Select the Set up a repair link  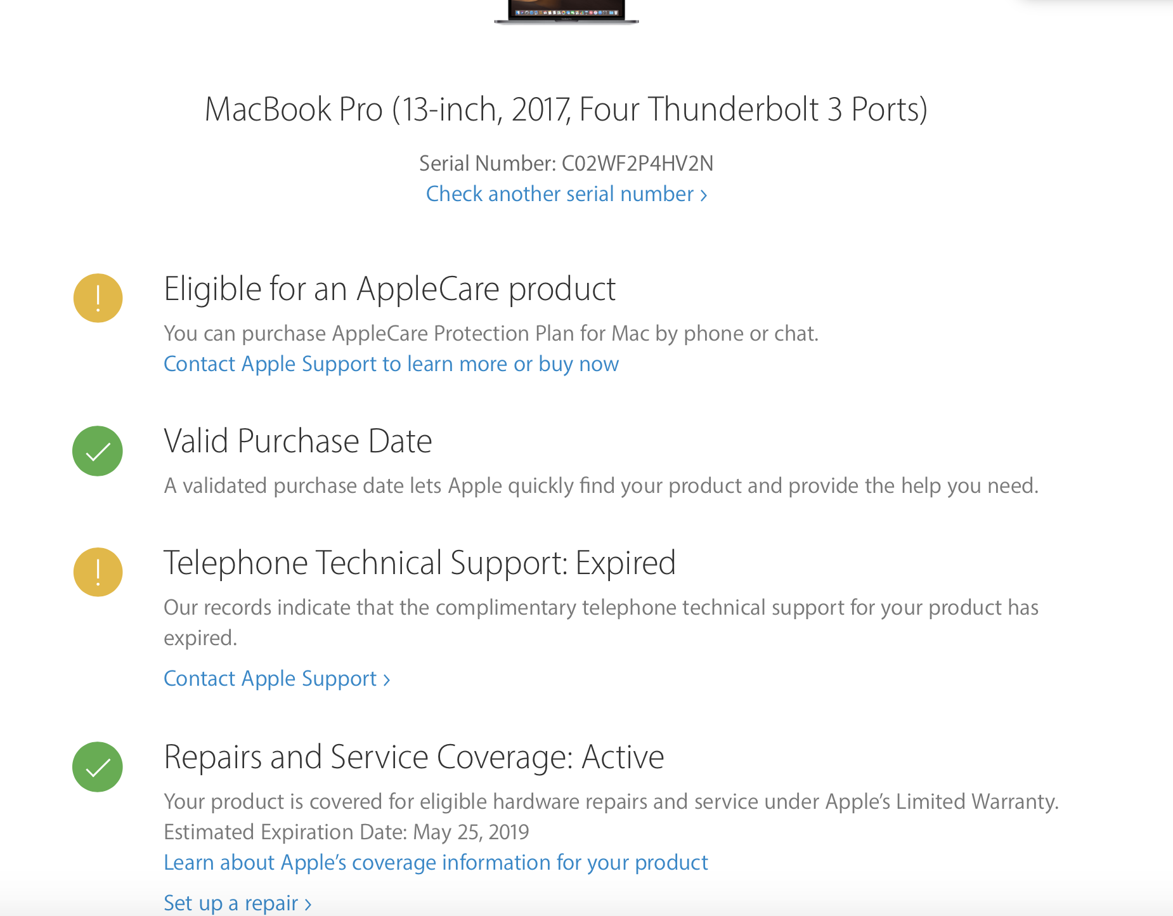[x=237, y=903]
